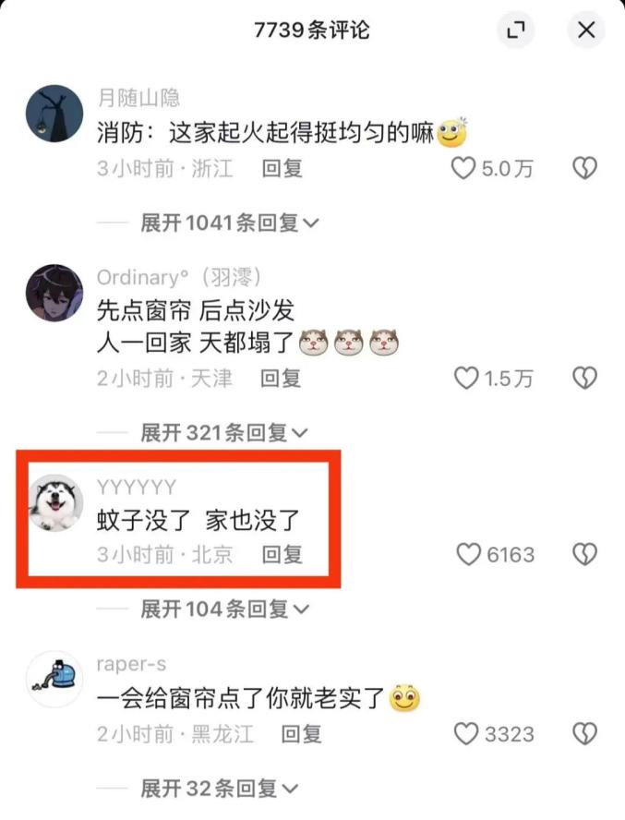Open the husky avatar of YYYYYY

click(54, 503)
